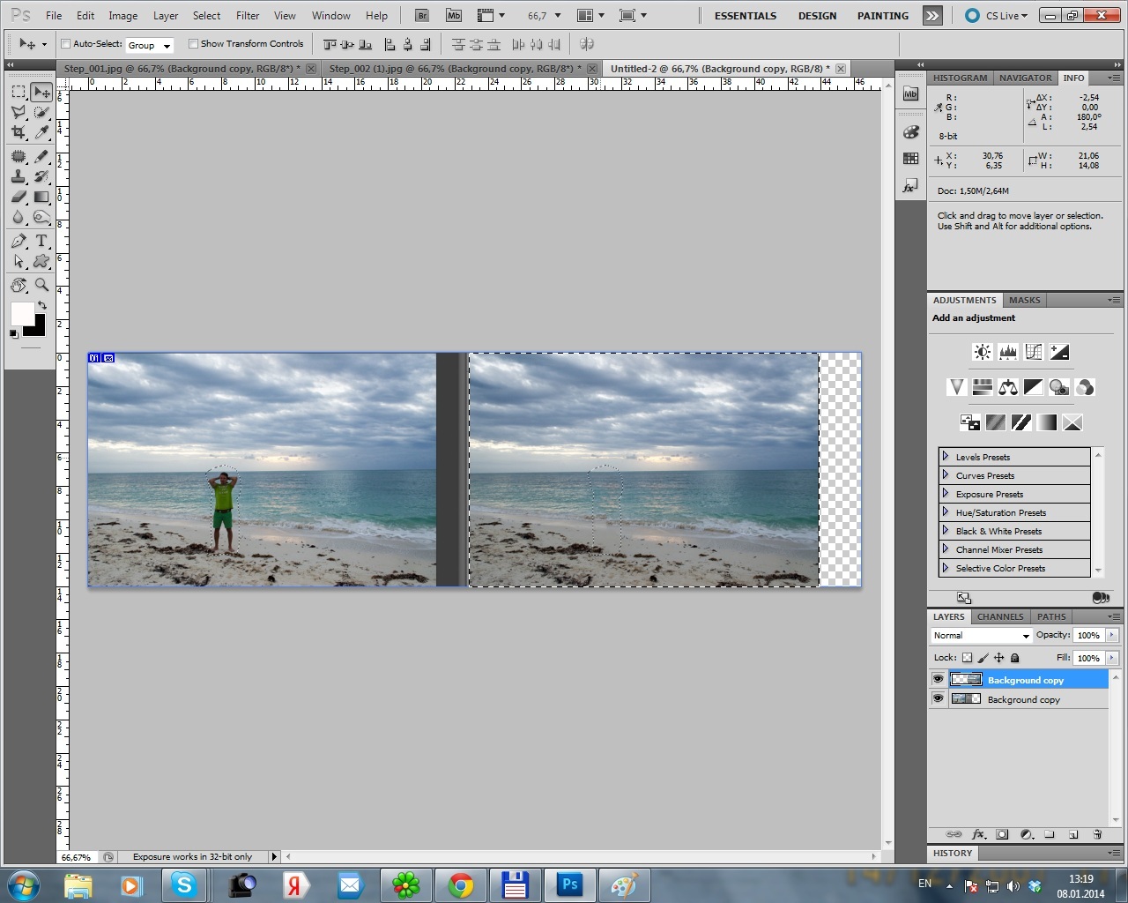The height and width of the screenshot is (903, 1128).
Task: Activate the Horizontal Type tool
Action: [x=41, y=241]
